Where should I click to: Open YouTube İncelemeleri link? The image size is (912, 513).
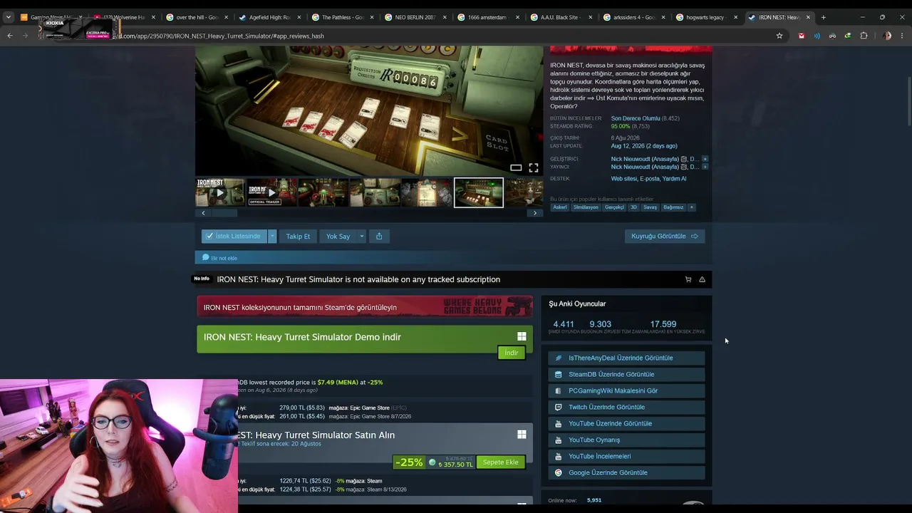click(x=626, y=456)
